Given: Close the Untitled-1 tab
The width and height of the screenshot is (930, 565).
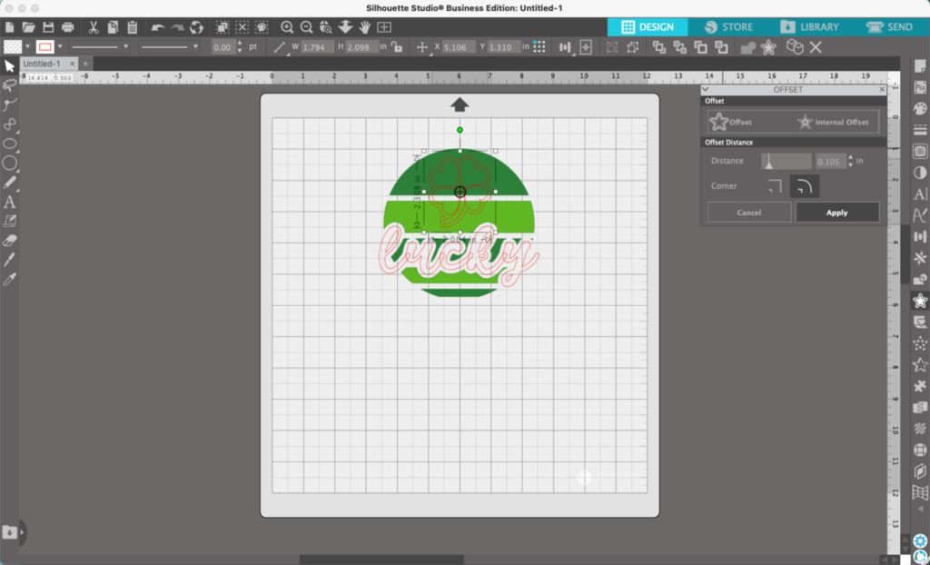Looking at the screenshot, I should [73, 64].
